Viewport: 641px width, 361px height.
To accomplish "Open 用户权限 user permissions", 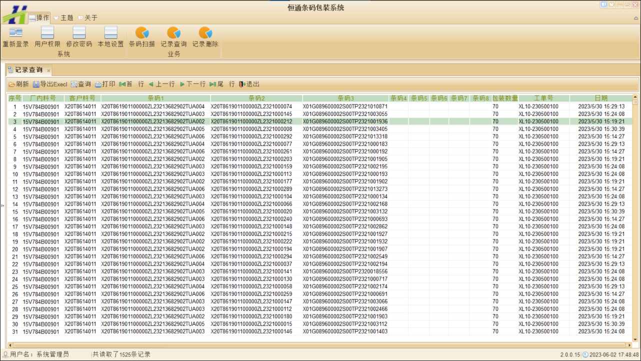I will pos(47,37).
